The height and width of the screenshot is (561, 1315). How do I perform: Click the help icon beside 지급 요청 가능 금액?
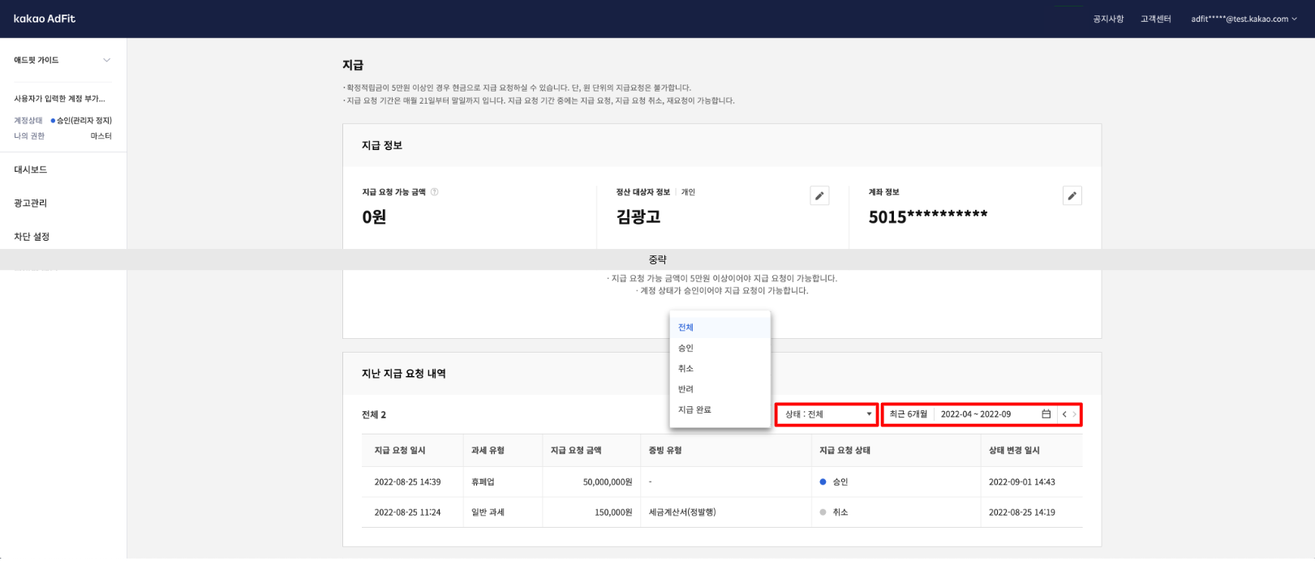click(434, 192)
